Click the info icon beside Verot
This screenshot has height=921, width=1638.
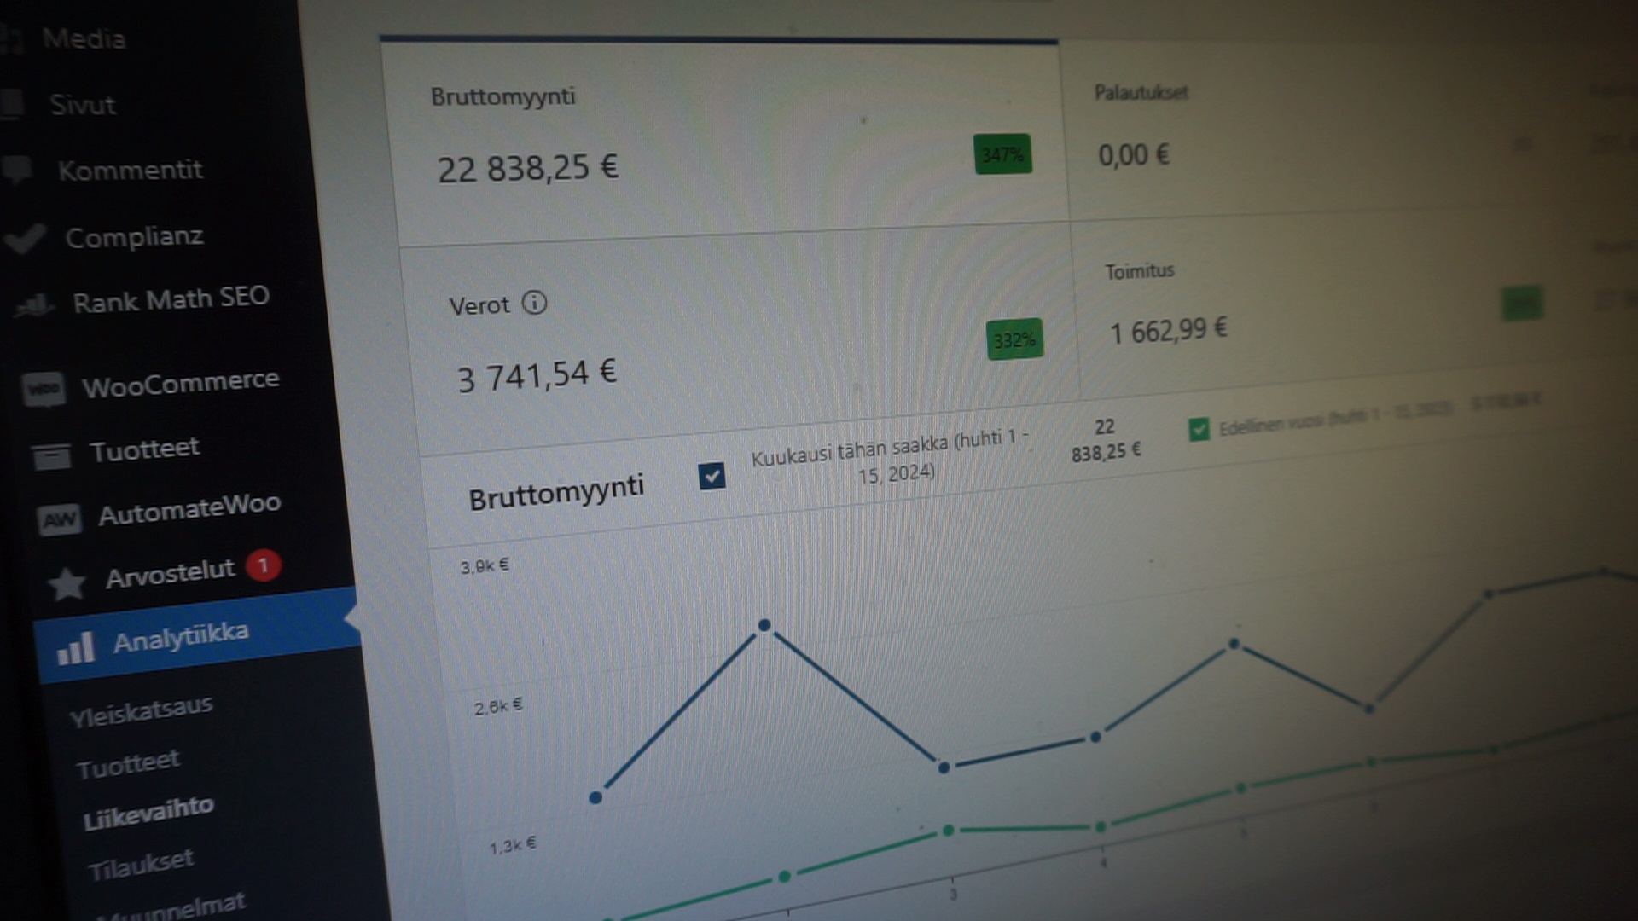pos(534,303)
